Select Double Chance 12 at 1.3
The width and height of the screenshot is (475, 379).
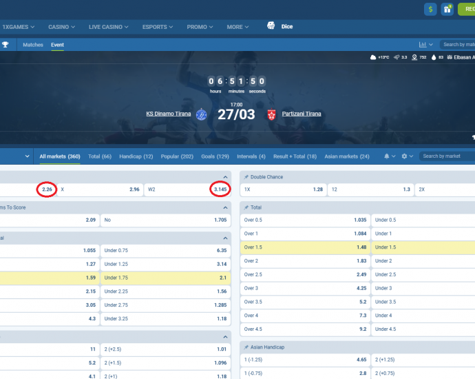(371, 189)
